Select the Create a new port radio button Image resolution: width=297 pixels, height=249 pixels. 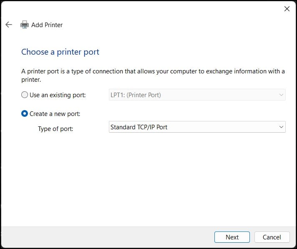coord(25,113)
